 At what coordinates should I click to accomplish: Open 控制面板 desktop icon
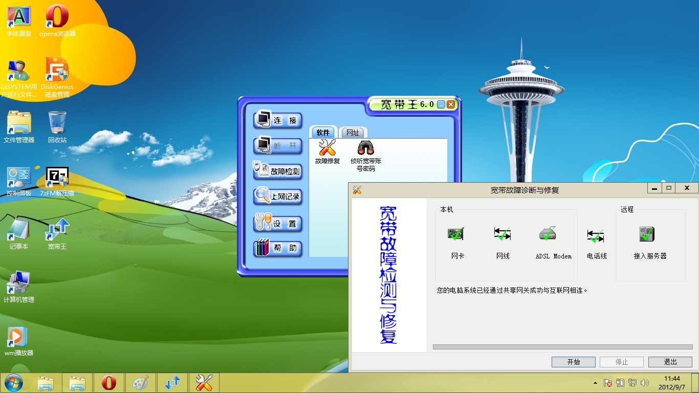[x=19, y=181]
